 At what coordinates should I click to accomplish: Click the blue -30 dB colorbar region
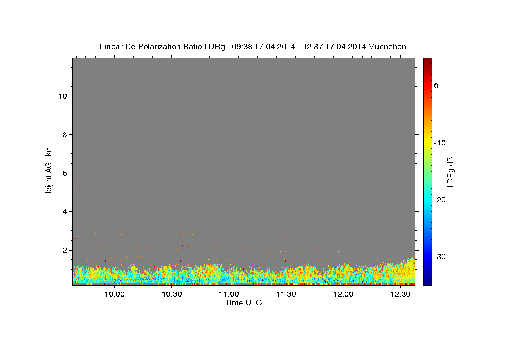(x=427, y=256)
